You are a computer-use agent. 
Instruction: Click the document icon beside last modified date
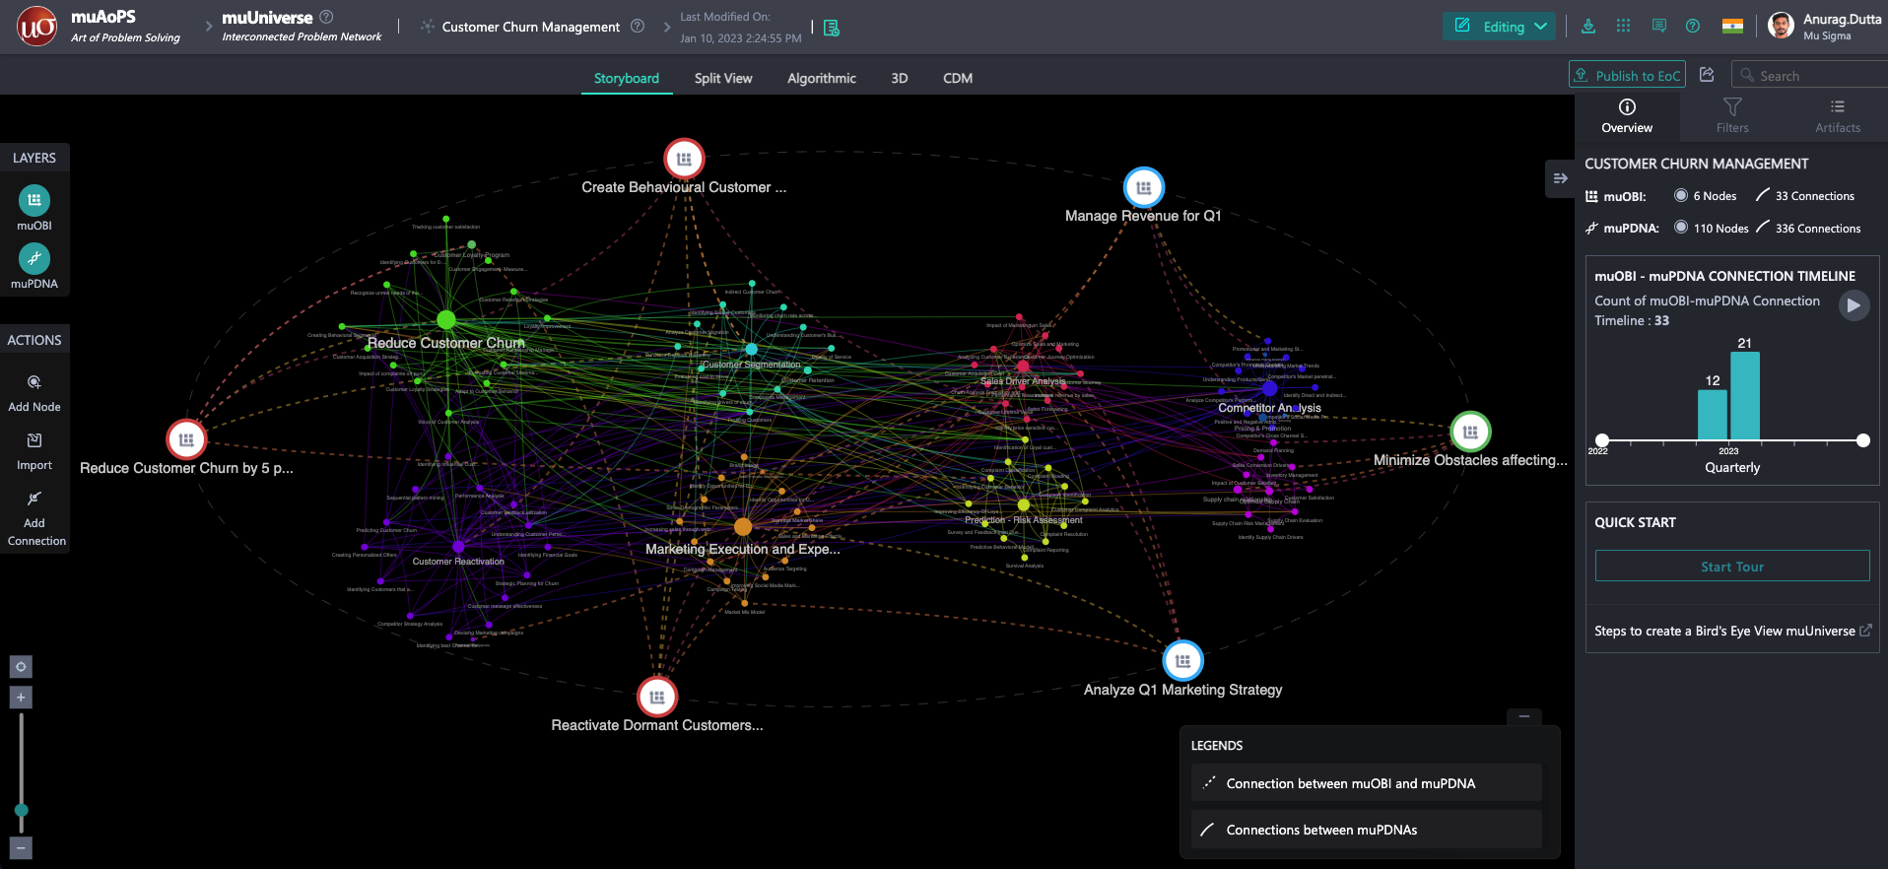click(832, 28)
